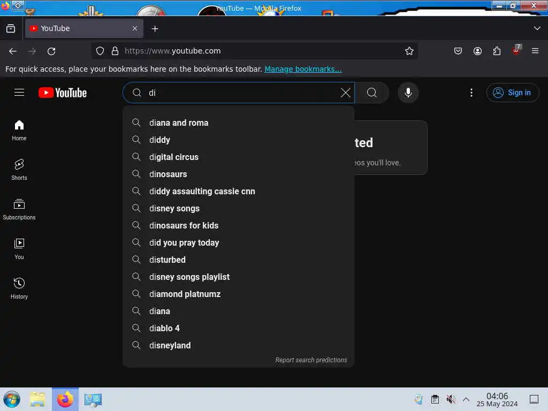
Task: Click the Sign in button
Action: (x=512, y=93)
